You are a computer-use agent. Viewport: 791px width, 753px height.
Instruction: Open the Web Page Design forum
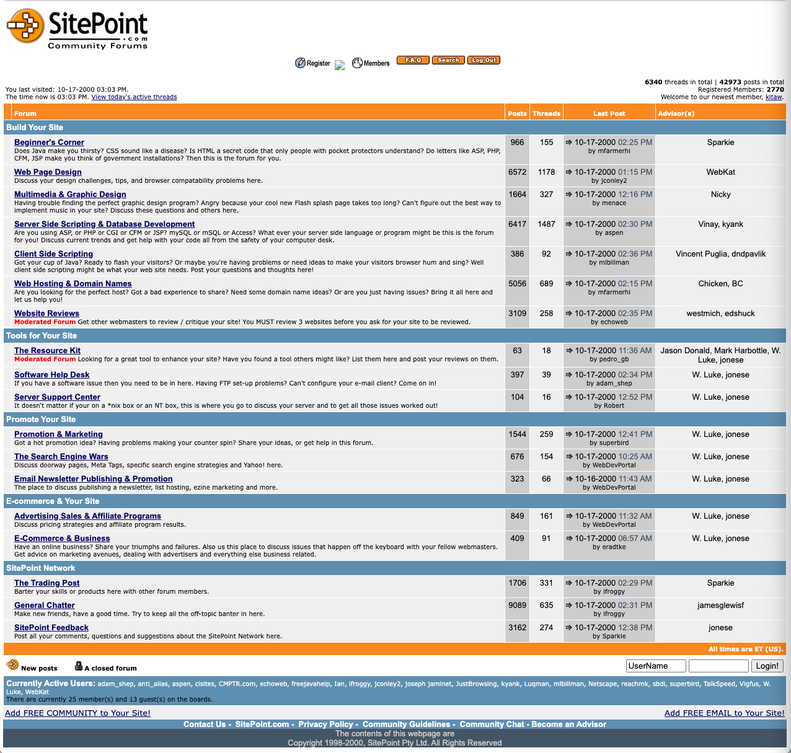click(48, 172)
